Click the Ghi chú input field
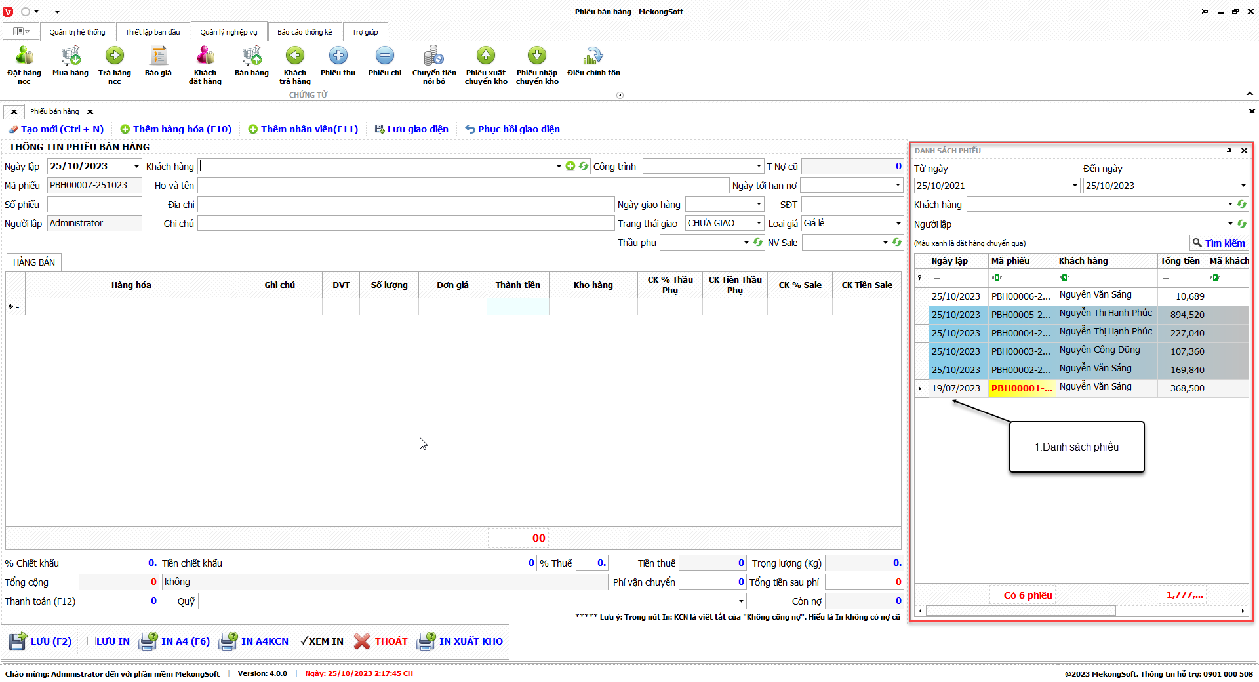Viewport: 1259px width, 682px height. [405, 224]
